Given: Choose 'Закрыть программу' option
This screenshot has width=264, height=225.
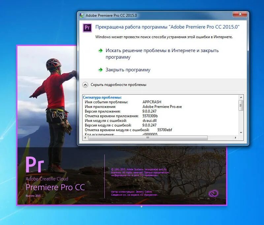Looking at the screenshot, I should 128,70.
